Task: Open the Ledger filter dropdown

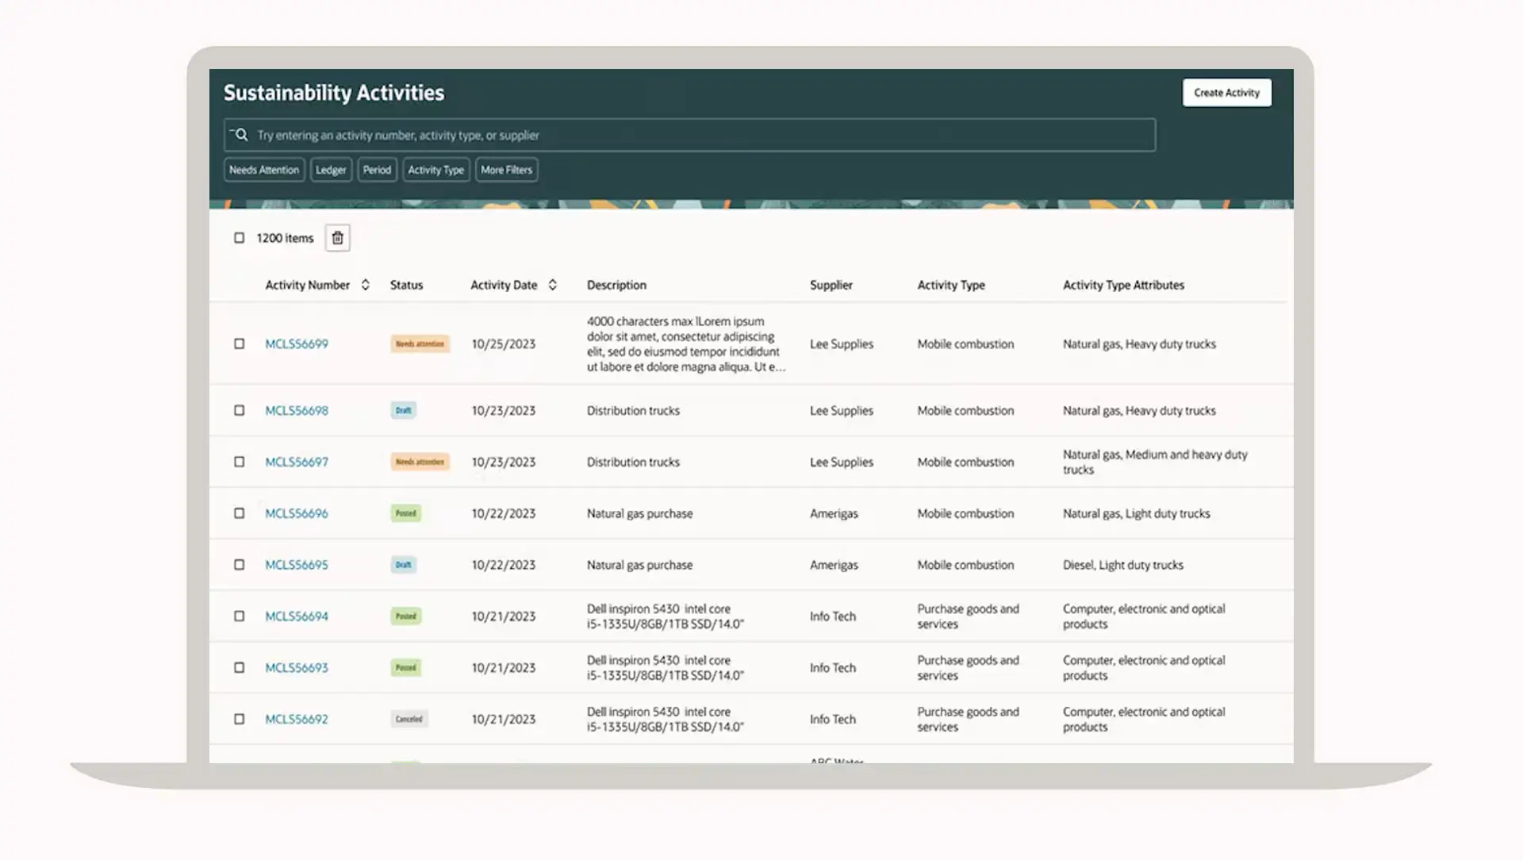Action: [x=331, y=170]
